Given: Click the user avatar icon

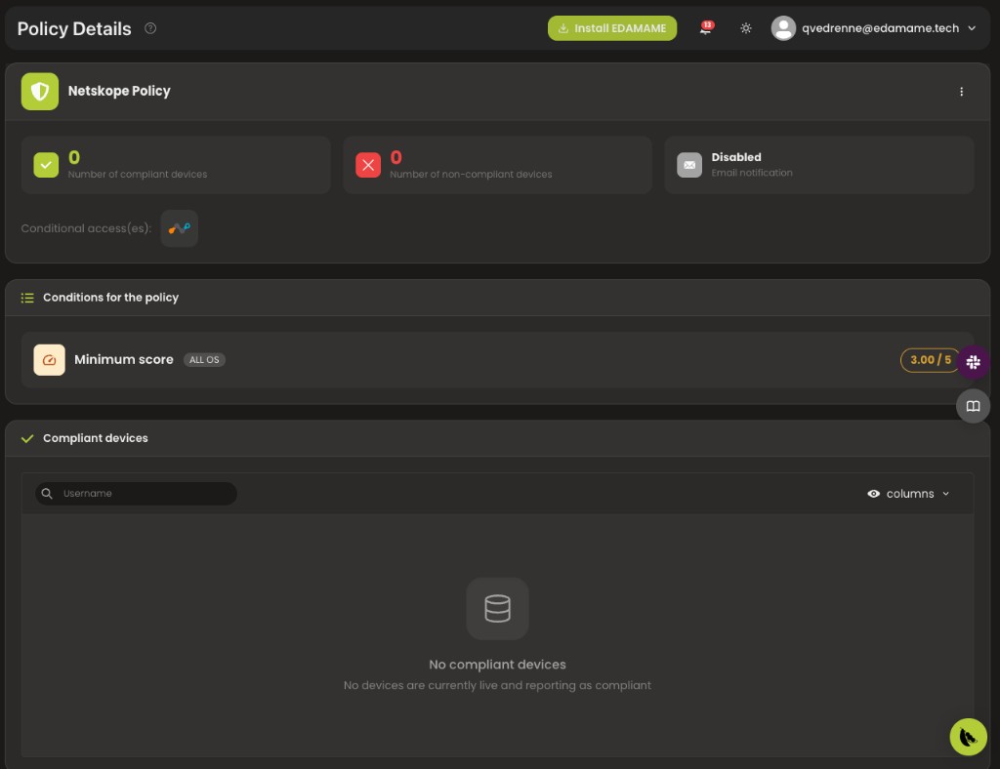Looking at the screenshot, I should tap(783, 28).
